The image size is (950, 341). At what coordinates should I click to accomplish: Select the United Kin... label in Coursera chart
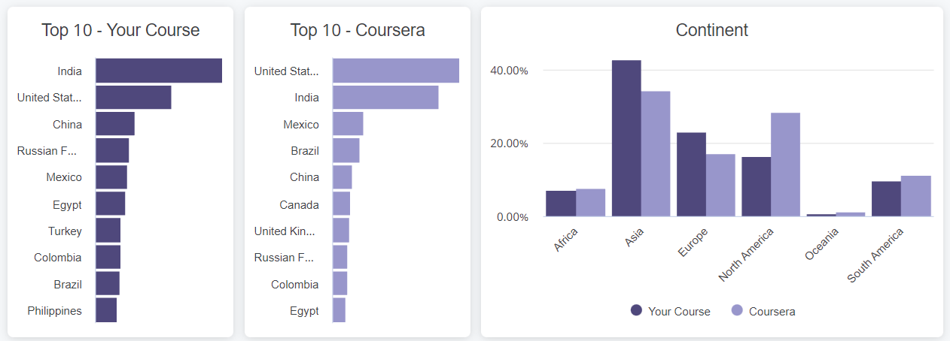pyautogui.click(x=287, y=231)
